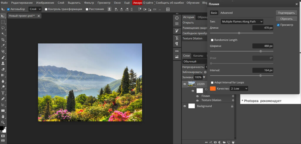
Task: Check Randomize Length option
Action: [x=212, y=40]
